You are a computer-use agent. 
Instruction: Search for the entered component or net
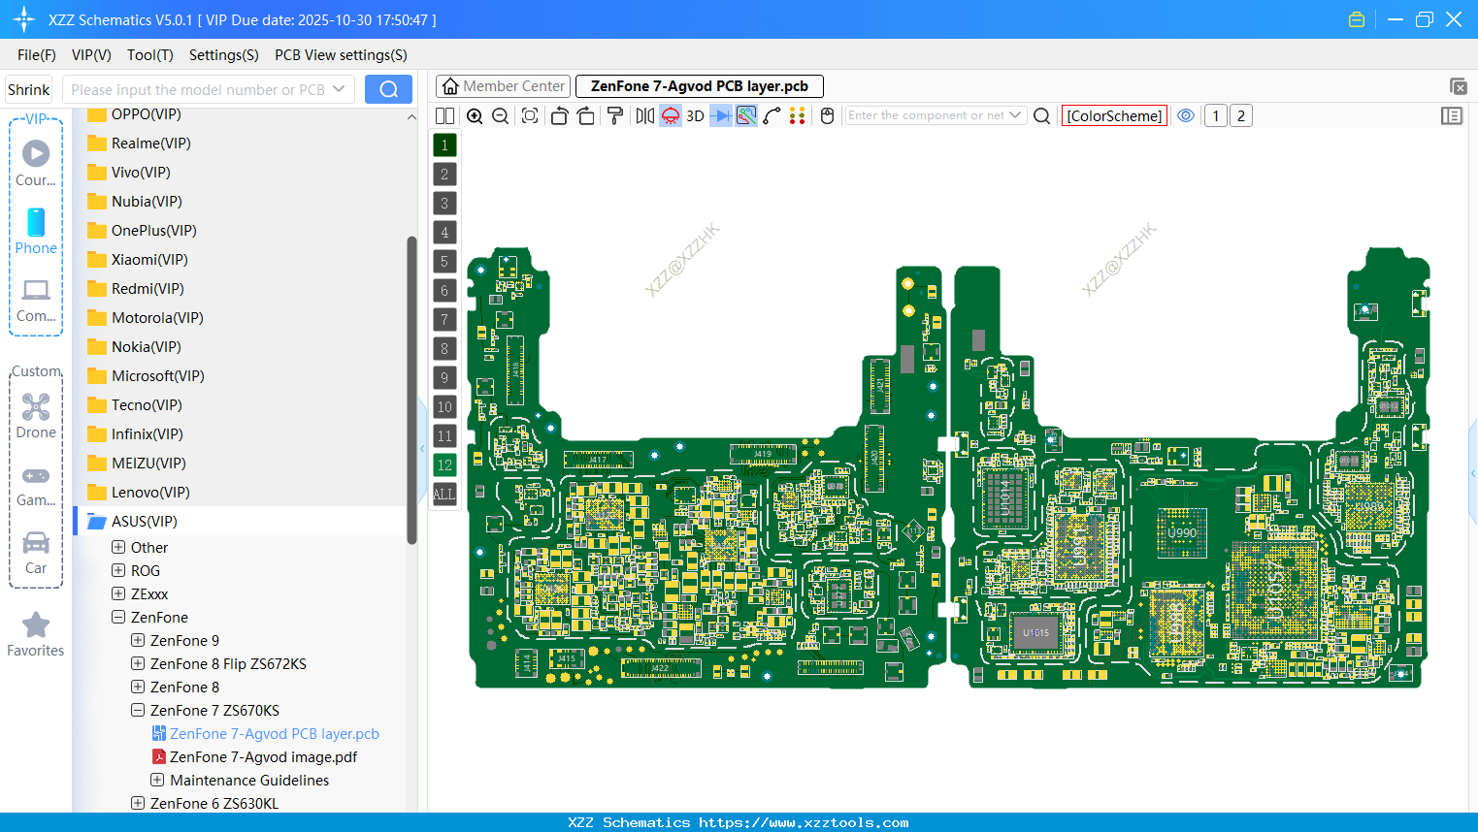click(1042, 116)
